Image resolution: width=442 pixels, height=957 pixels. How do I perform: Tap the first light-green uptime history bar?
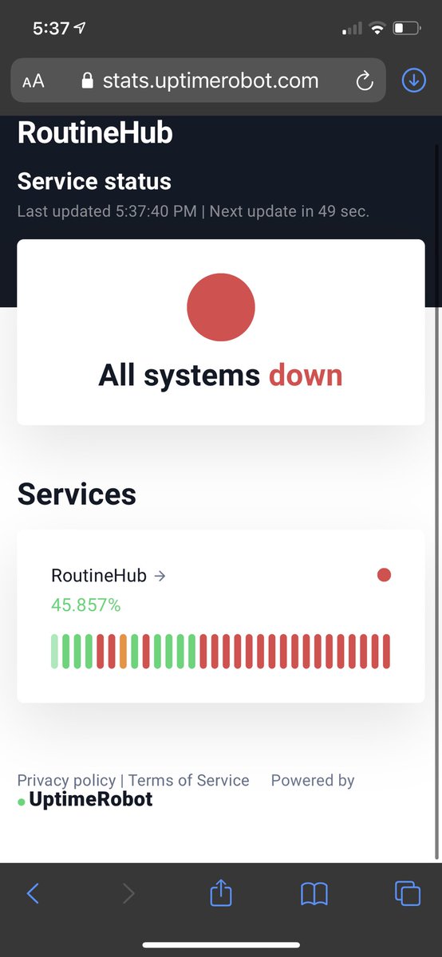(55, 652)
